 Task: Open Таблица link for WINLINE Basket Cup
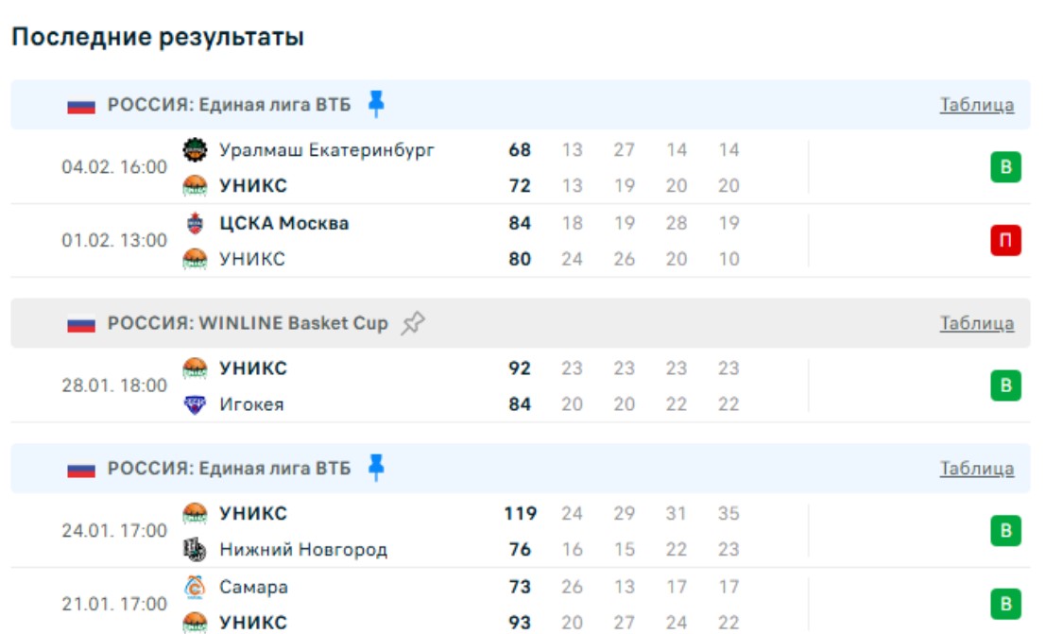coord(976,323)
